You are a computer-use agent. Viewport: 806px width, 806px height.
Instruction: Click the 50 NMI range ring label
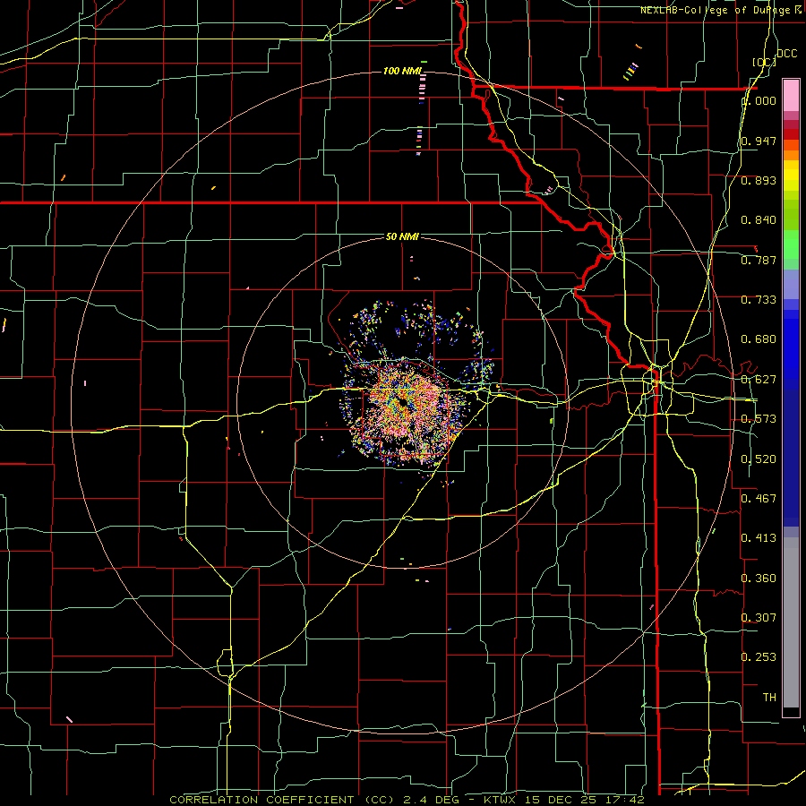point(402,236)
